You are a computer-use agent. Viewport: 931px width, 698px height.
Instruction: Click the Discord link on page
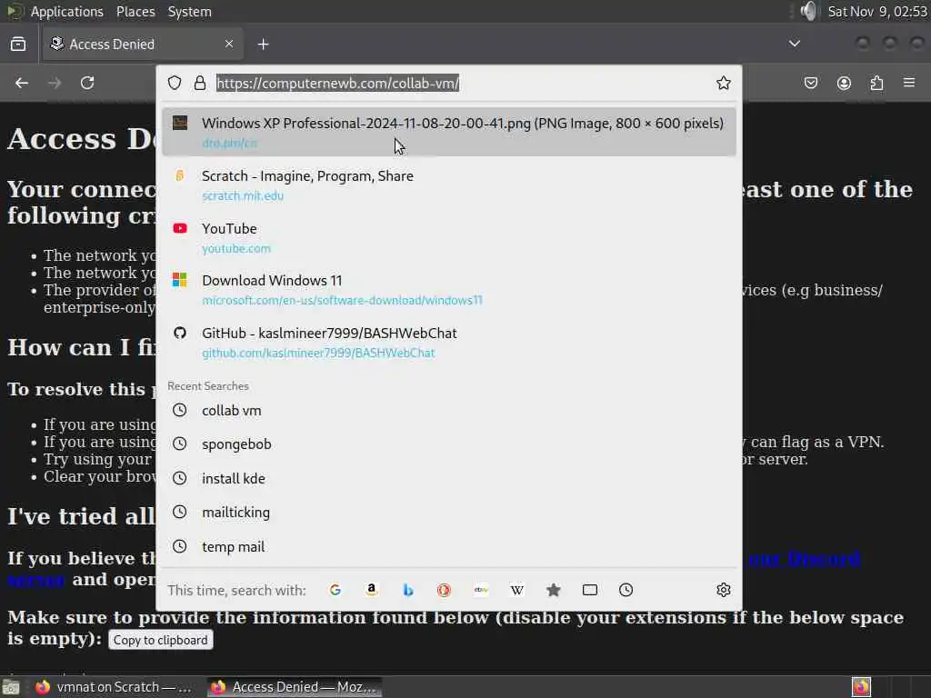804,559
